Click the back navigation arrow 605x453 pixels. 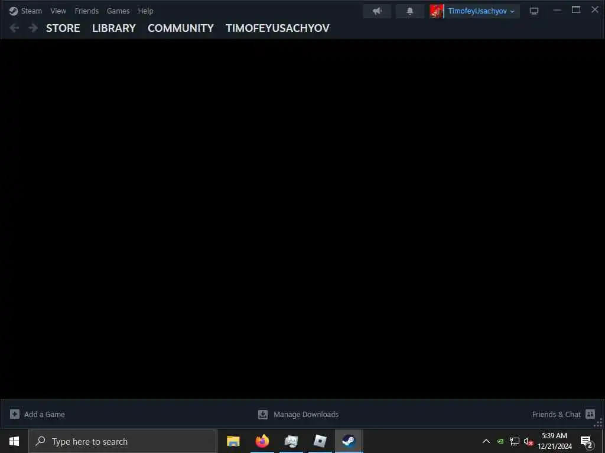pyautogui.click(x=14, y=28)
